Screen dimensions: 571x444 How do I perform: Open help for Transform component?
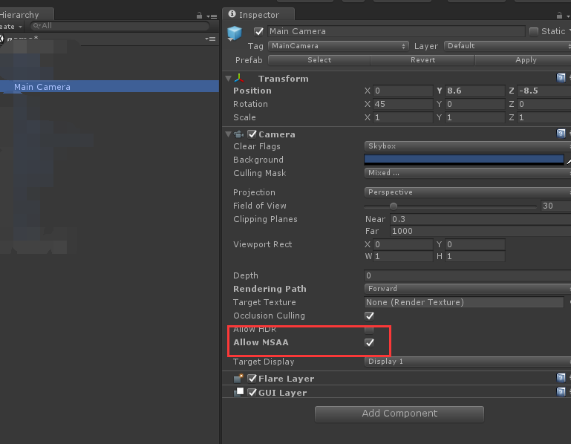tap(561, 77)
